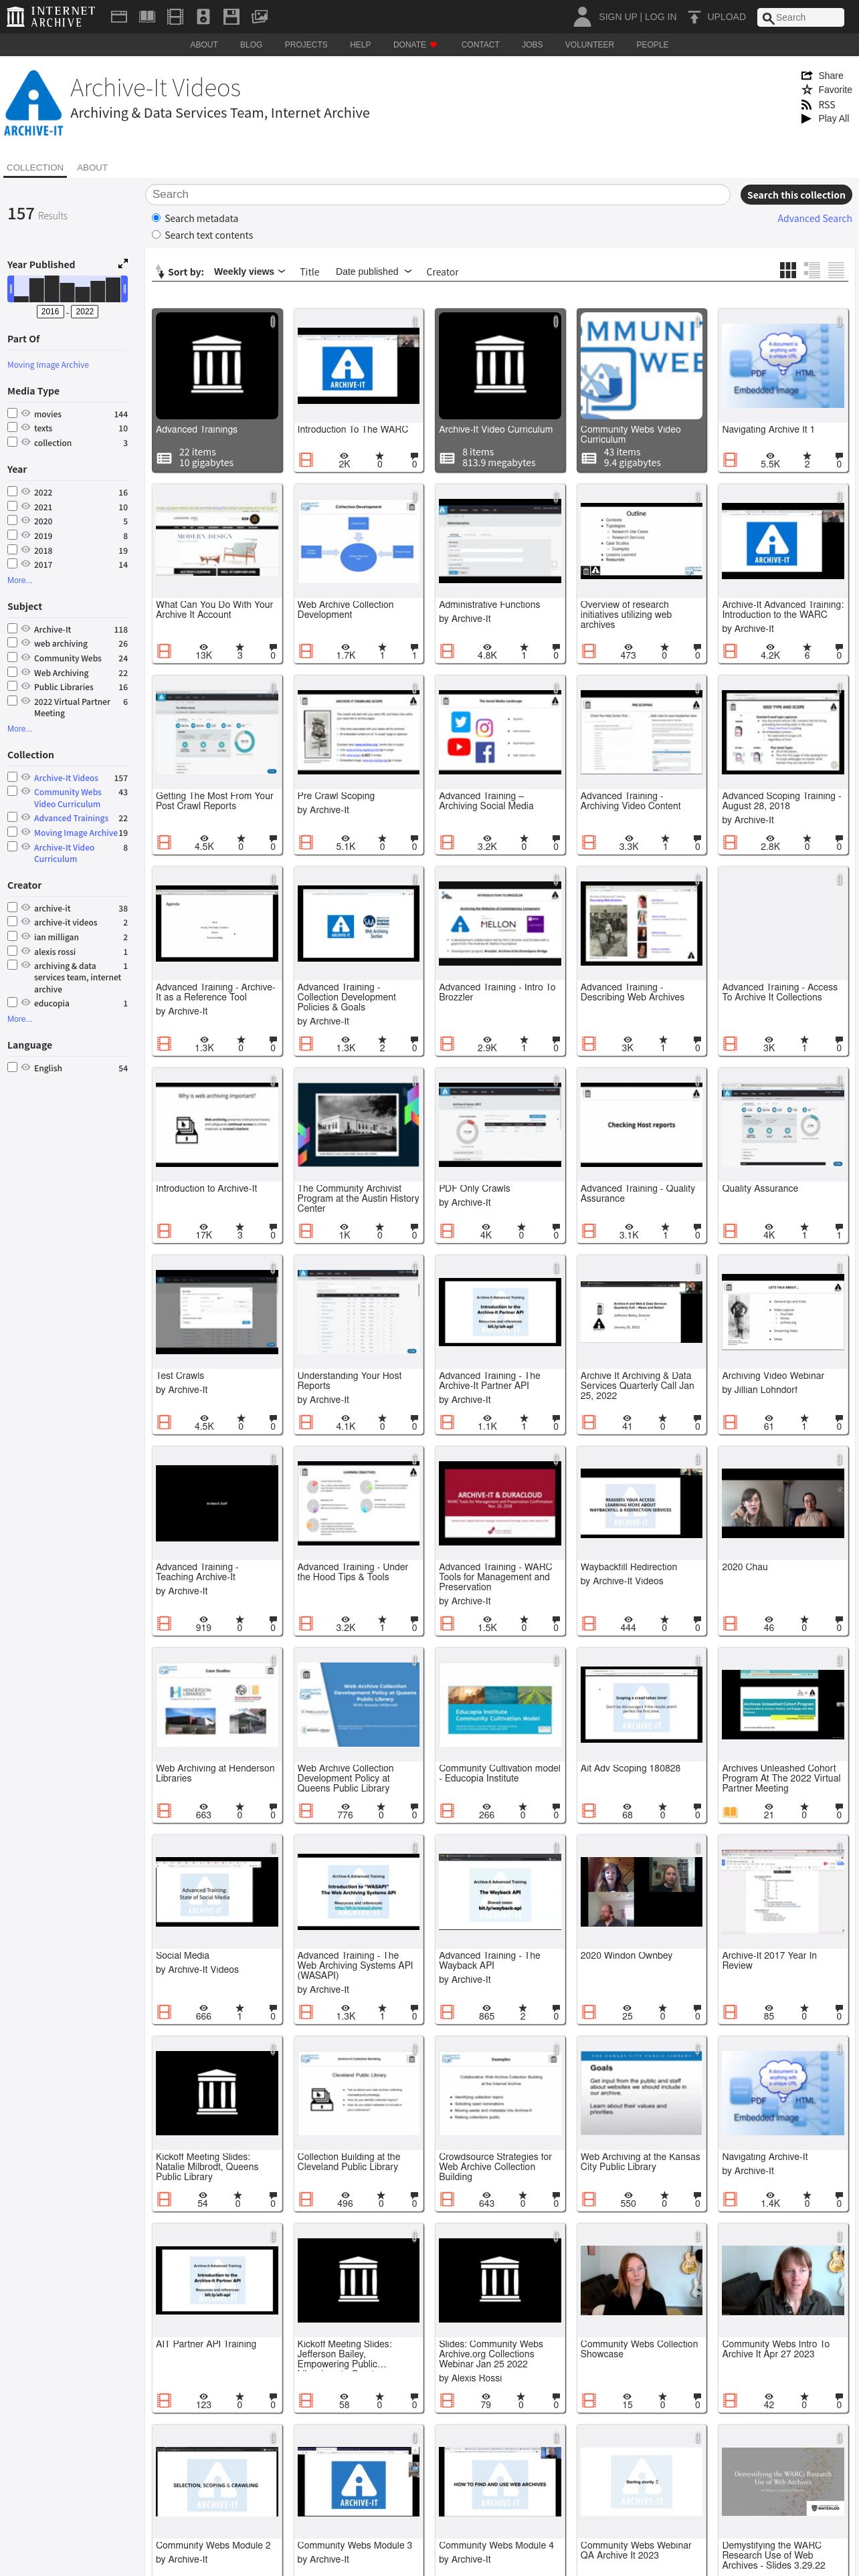Open the Video (film) icon in top bar
This screenshot has height=2576, width=859.
(175, 16)
